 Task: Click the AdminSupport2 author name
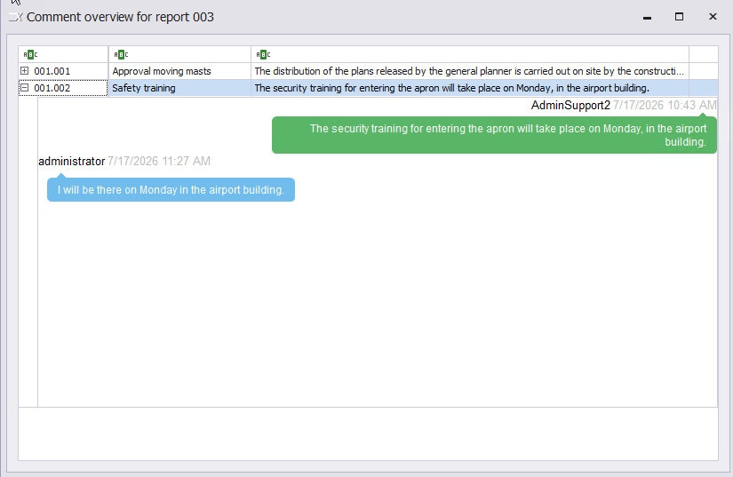[570, 105]
